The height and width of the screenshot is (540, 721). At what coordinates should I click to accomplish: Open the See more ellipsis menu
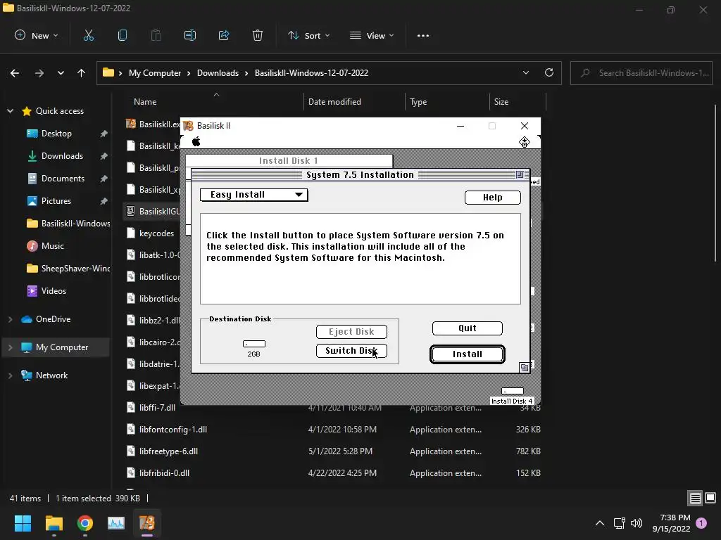(423, 35)
